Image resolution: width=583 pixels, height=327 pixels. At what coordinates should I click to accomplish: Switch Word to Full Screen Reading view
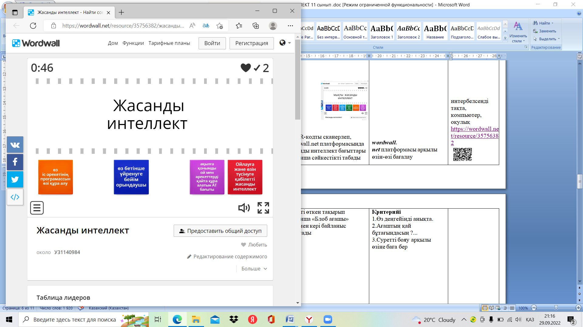click(x=492, y=308)
